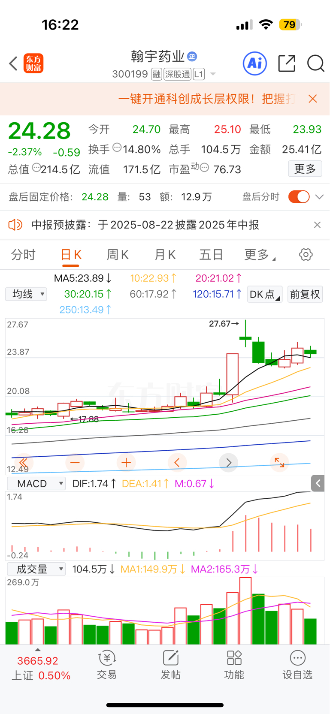Tap the 总值 info bubble icon
Viewport: 330px width, 714px height.
click(x=36, y=168)
